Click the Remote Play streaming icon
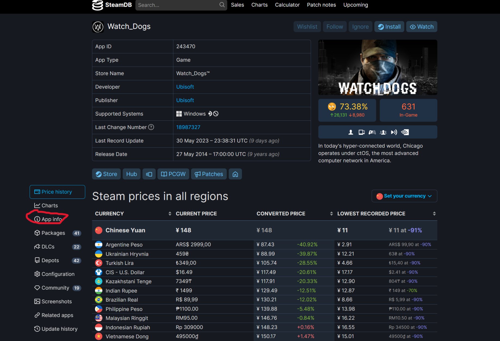This screenshot has height=341, width=500. [394, 132]
